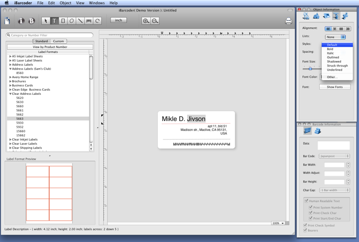
Task: Select the Line drawing tool
Action: (x=80, y=21)
